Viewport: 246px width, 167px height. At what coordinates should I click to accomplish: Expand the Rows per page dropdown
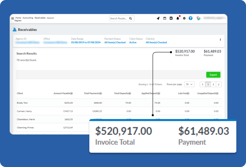pyautogui.click(x=189, y=84)
